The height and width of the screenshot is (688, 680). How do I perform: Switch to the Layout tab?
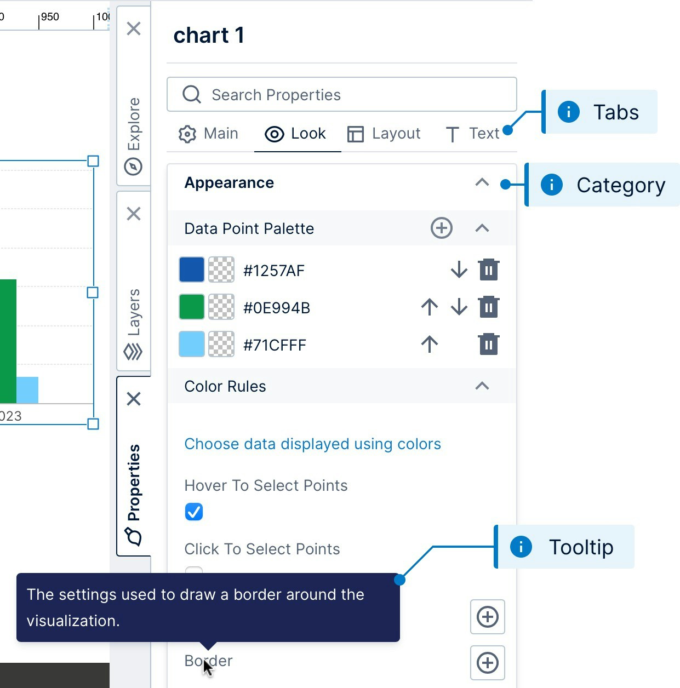coord(384,134)
